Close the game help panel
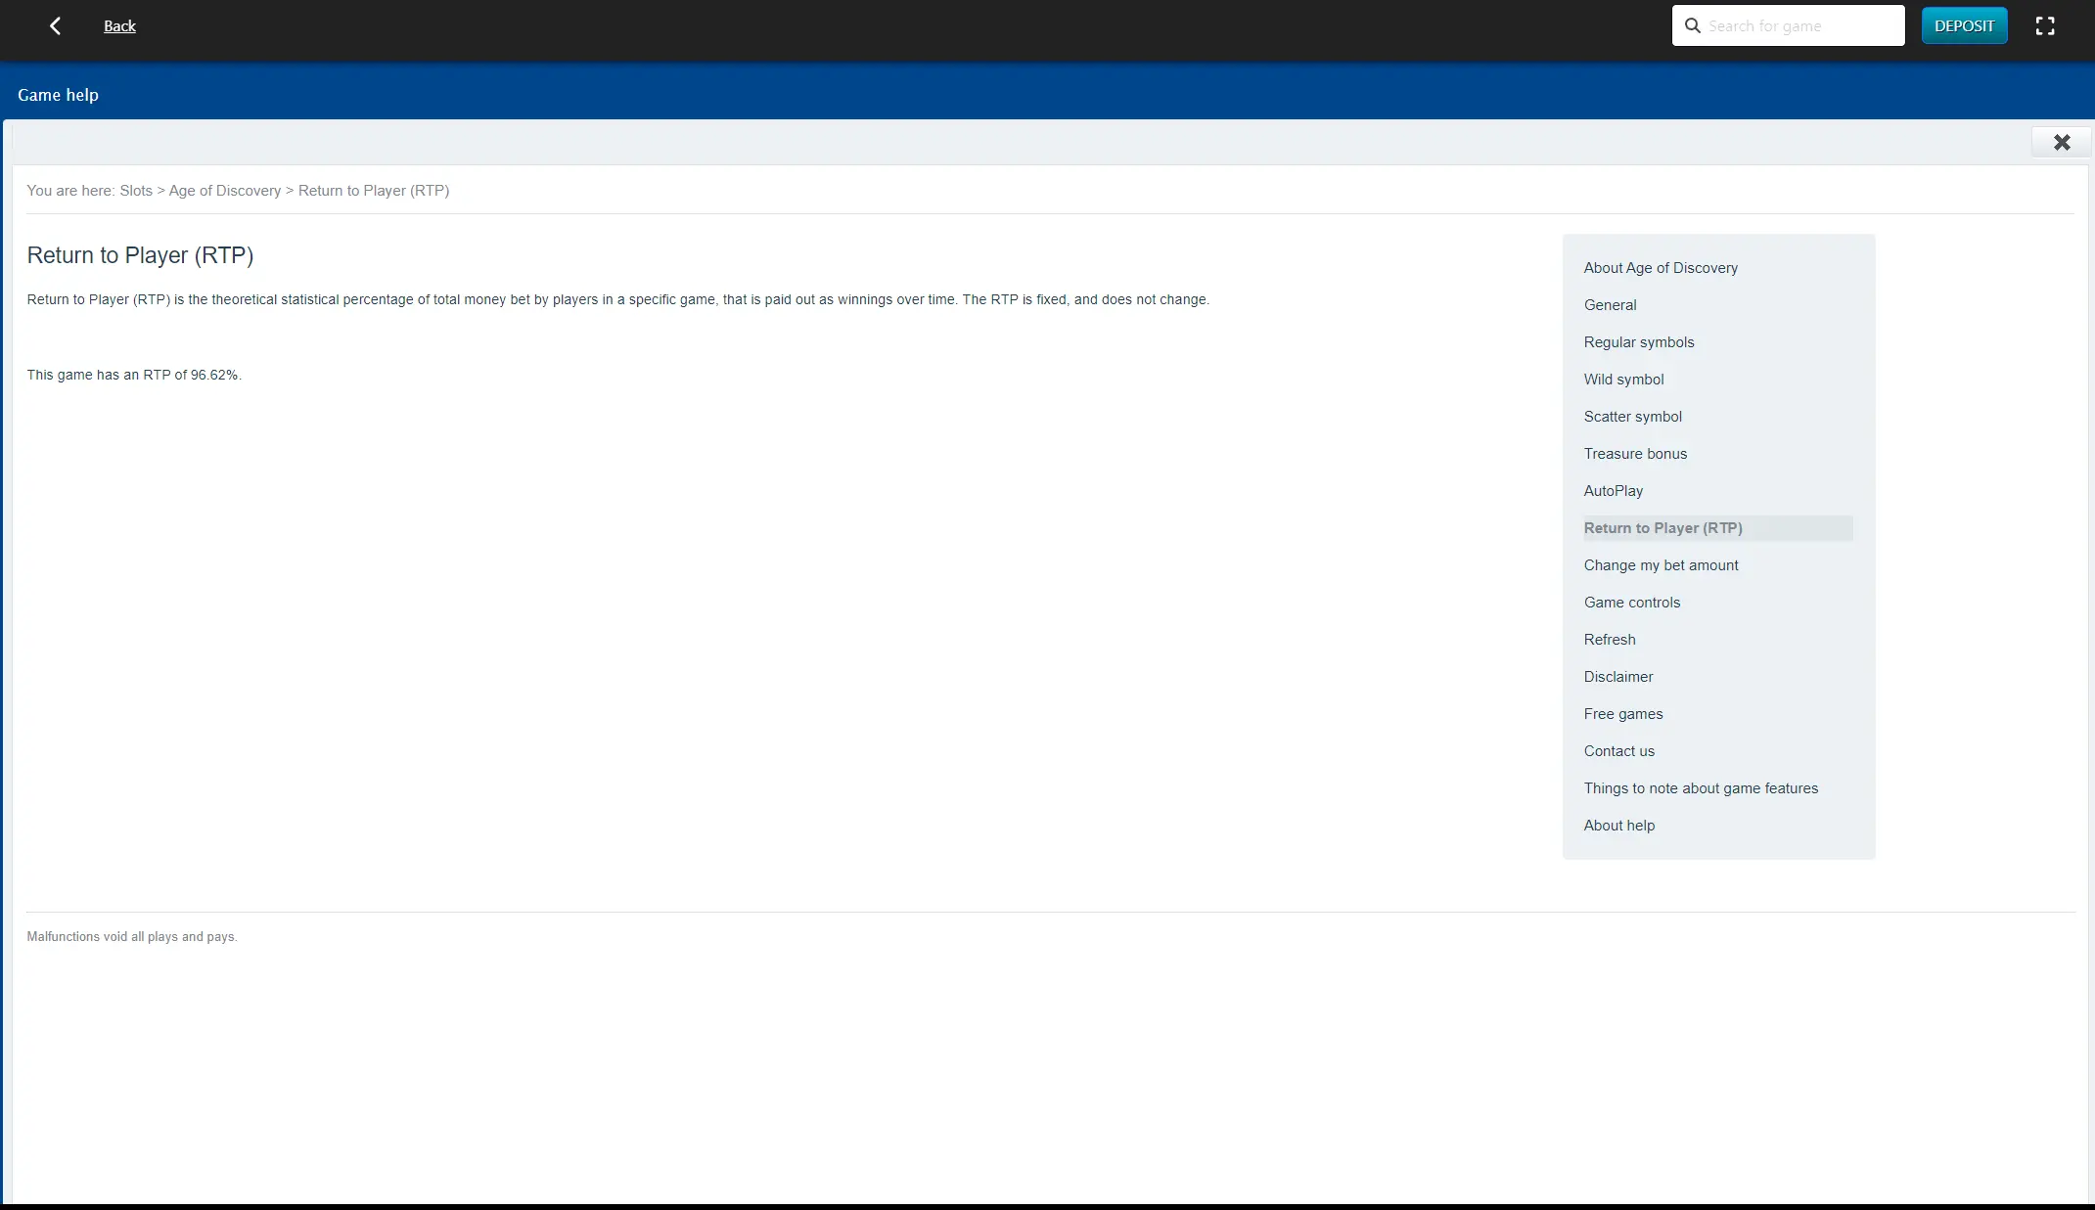 [x=2062, y=143]
